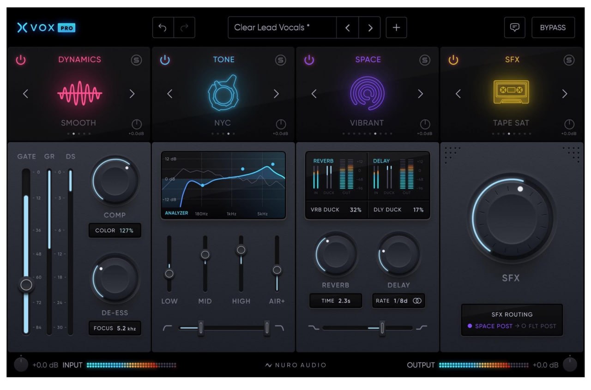
Task: Go to previous preset in top bar
Action: coord(348,28)
